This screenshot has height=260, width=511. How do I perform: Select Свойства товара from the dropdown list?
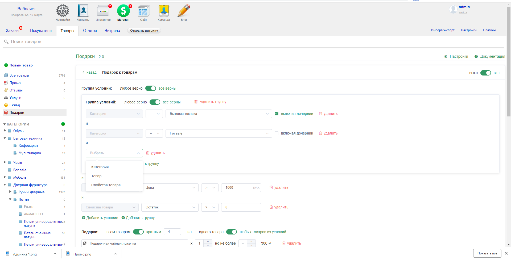coord(114,185)
